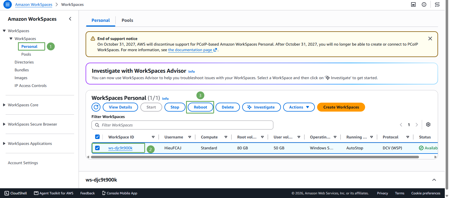
Task: Sort by Root volume column
Action: coord(262,137)
